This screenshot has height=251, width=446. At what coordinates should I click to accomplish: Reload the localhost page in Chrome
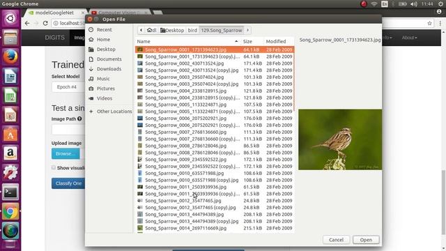click(x=45, y=23)
